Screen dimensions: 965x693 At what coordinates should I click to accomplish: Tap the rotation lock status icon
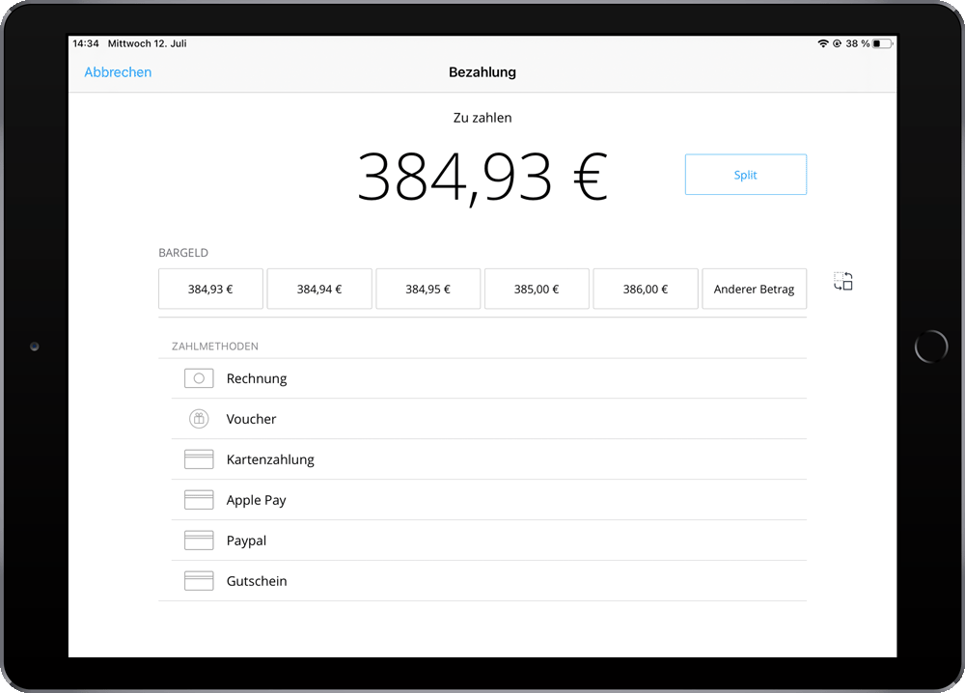pos(837,43)
